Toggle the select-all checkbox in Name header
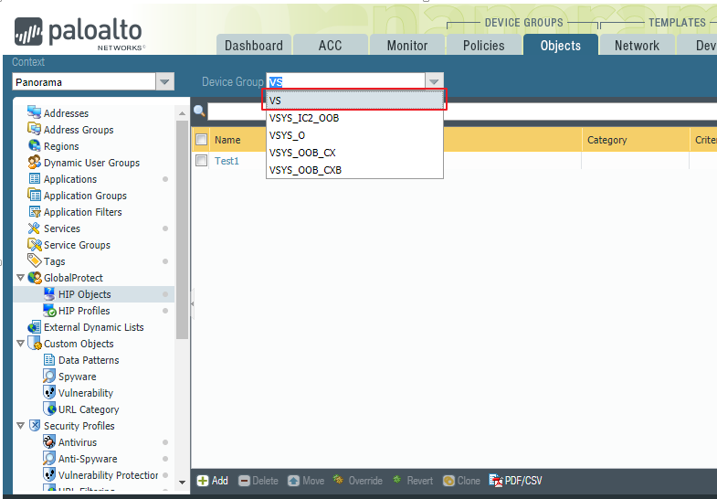 [x=201, y=140]
